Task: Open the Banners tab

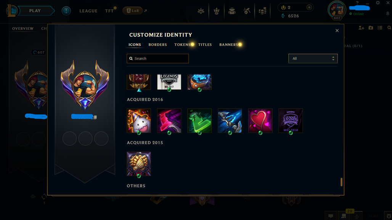Action: pyautogui.click(x=228, y=45)
